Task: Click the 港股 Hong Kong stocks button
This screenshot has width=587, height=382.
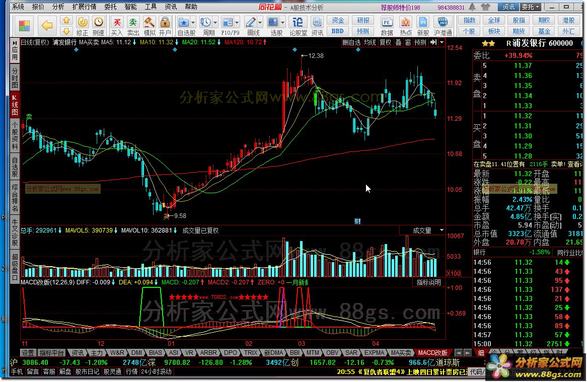Action: 568,20
